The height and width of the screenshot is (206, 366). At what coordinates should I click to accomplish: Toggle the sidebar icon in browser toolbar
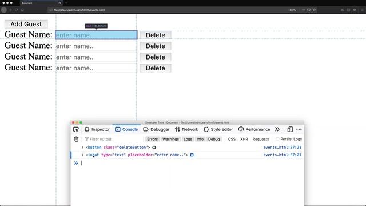(348, 10)
